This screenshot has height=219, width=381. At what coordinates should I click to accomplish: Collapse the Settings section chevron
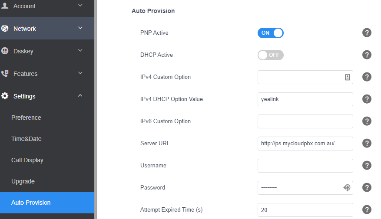(x=80, y=95)
